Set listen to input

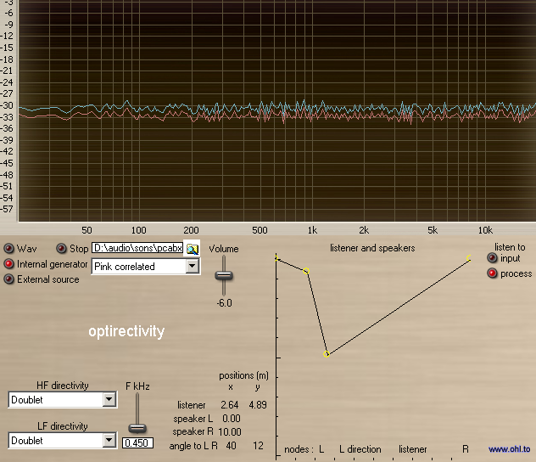click(492, 257)
